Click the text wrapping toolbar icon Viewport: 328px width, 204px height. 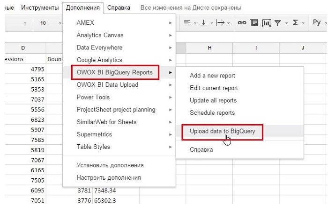pos(220,22)
